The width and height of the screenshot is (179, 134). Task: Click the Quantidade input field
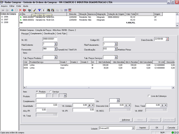pos(47,105)
